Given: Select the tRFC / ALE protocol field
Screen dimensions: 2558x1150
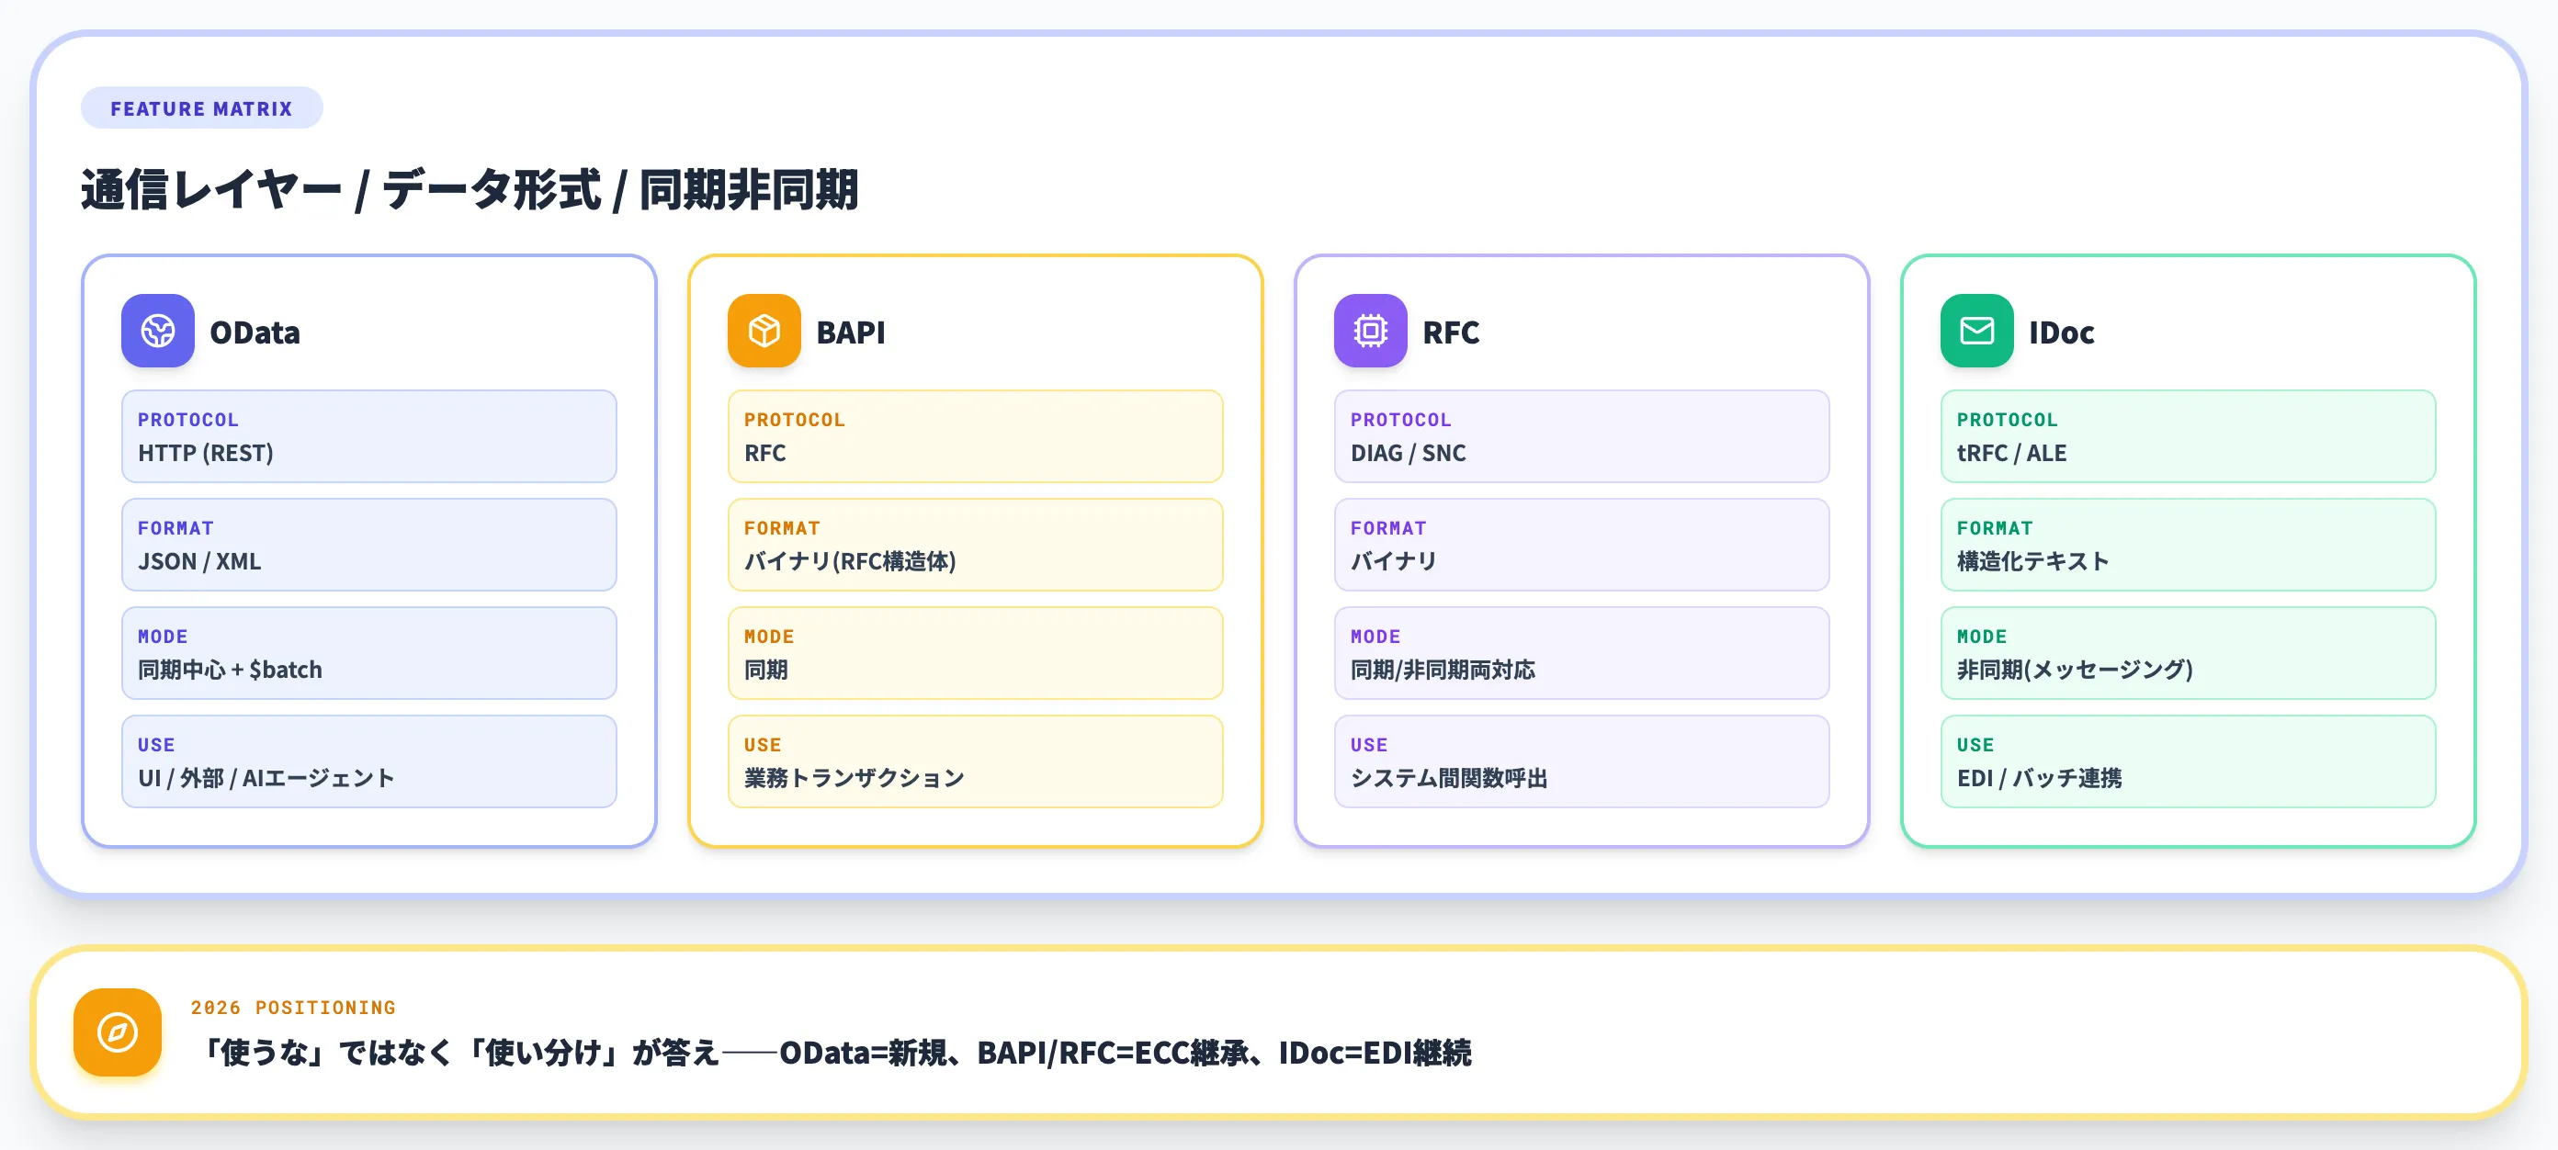Looking at the screenshot, I should 2189,436.
